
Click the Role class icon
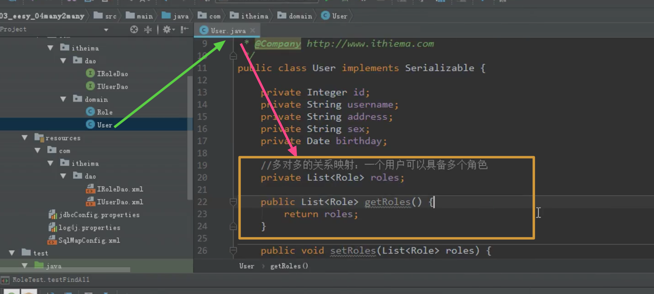point(90,112)
